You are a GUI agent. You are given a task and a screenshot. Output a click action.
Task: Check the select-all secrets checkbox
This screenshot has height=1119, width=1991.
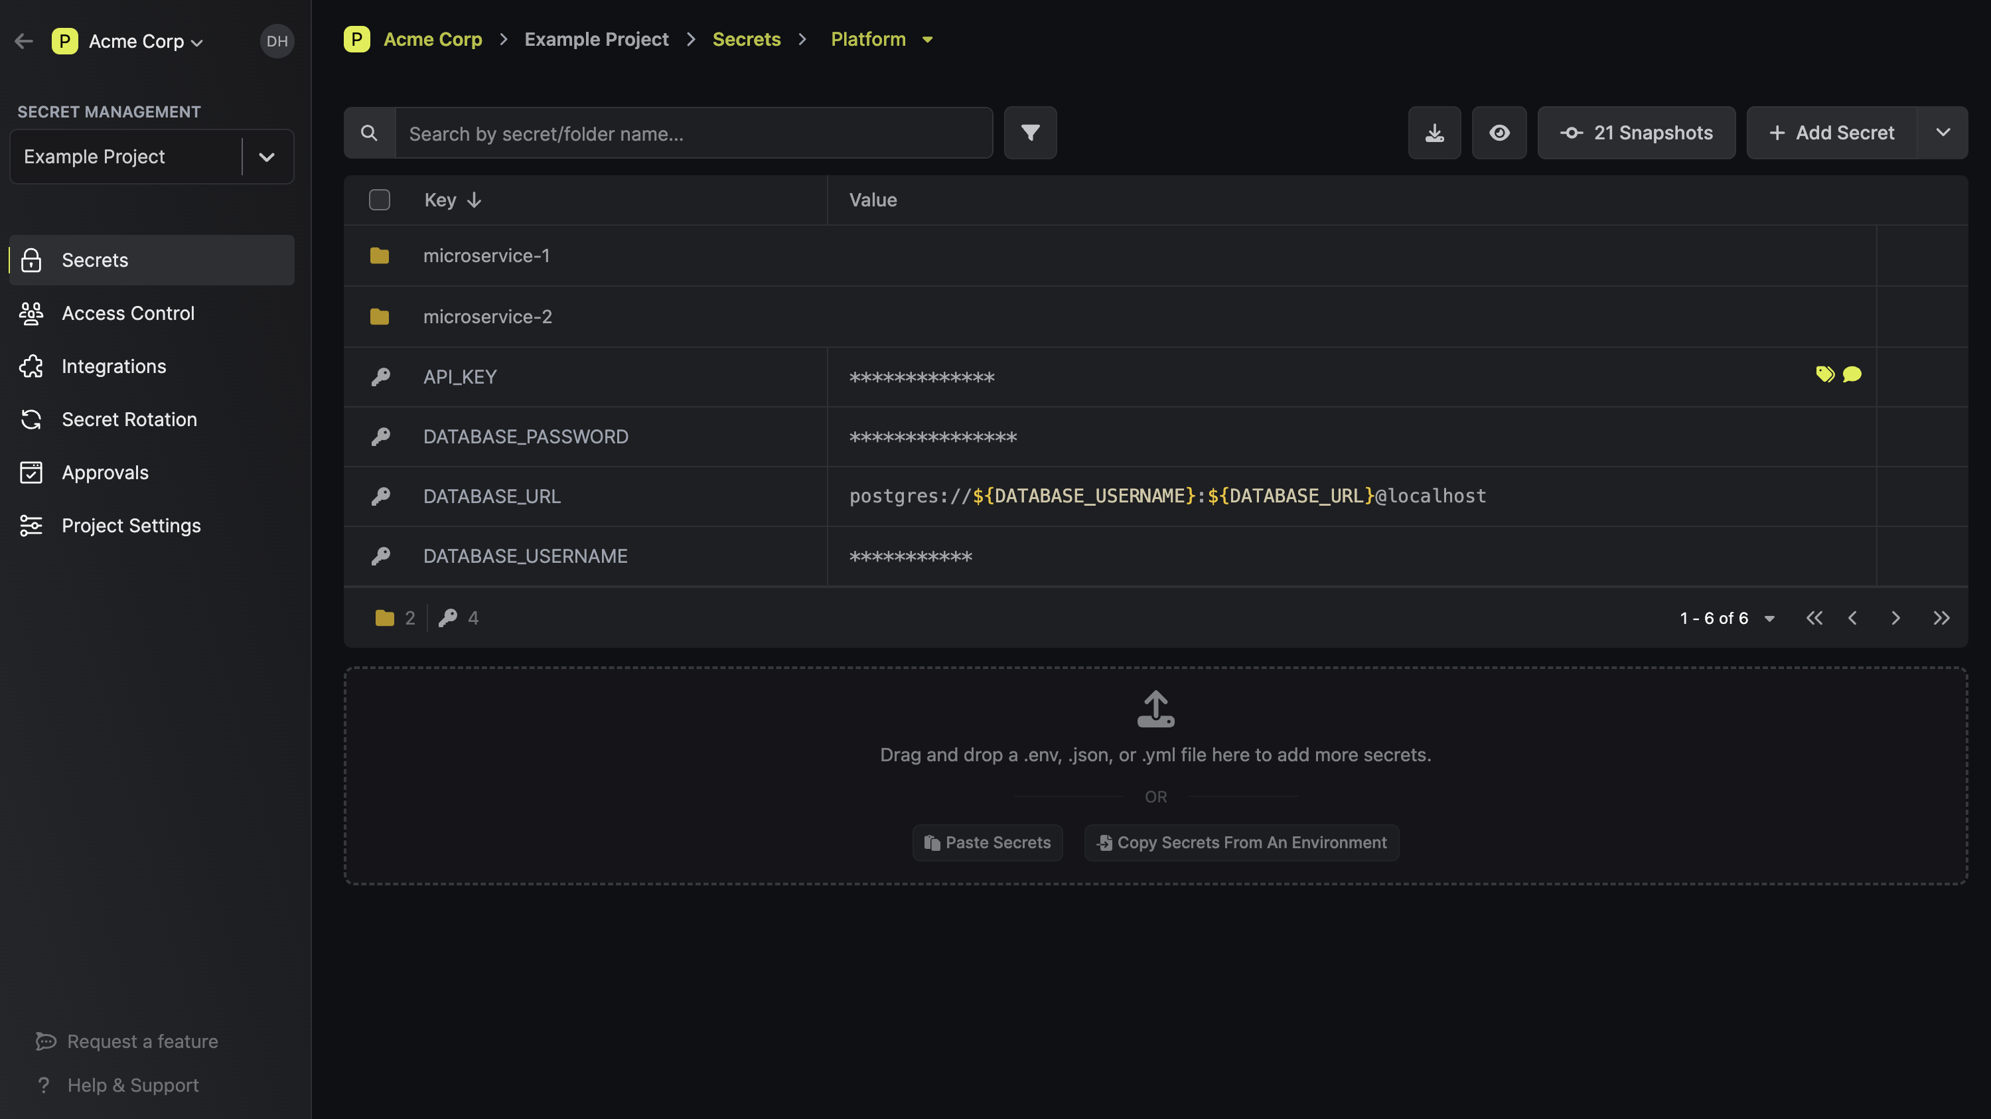pos(380,199)
